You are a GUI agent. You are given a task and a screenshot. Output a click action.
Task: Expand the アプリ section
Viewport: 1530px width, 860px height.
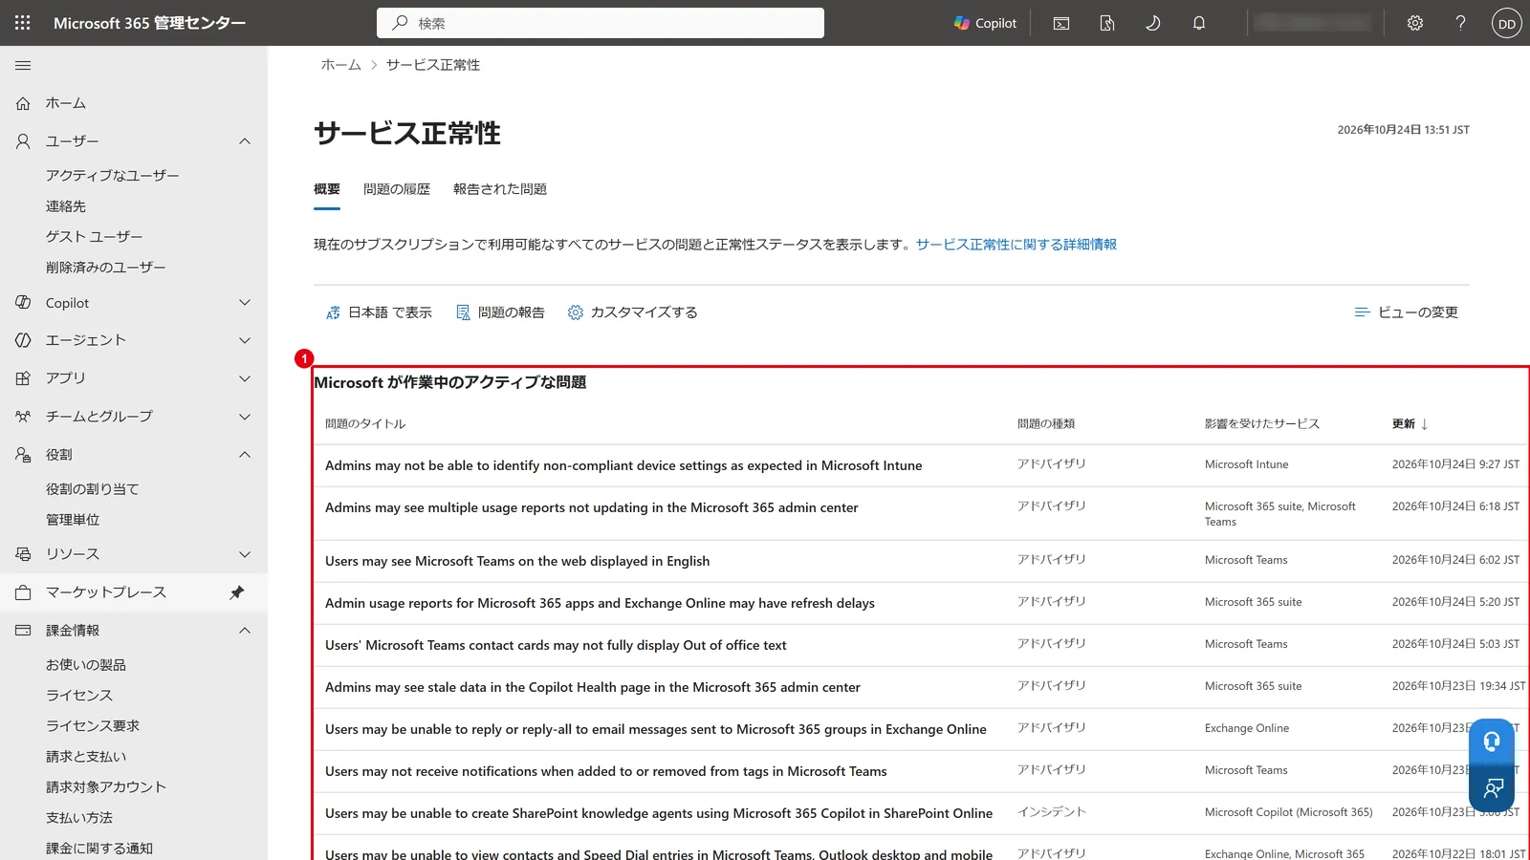[245, 378]
